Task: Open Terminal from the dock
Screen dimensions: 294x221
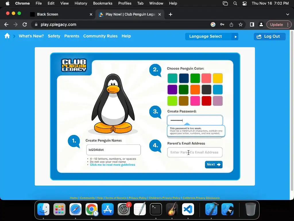Action: click(x=156, y=209)
